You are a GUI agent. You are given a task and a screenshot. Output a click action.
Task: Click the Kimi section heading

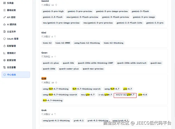click(44, 33)
